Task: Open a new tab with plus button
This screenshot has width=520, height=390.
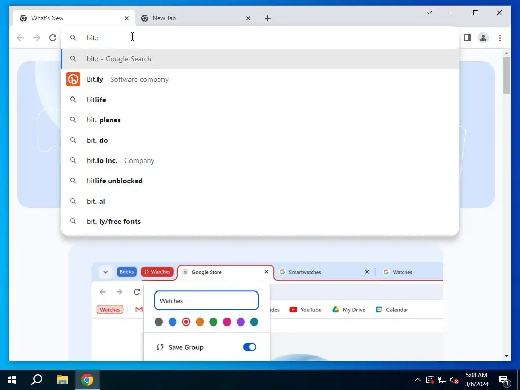Action: coord(268,18)
